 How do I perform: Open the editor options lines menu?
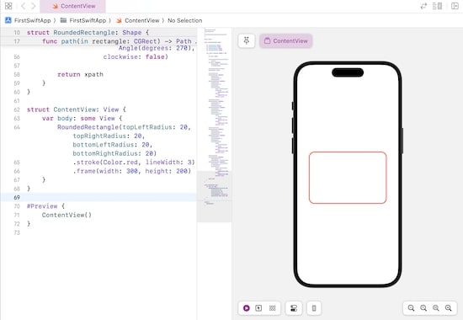click(437, 6)
